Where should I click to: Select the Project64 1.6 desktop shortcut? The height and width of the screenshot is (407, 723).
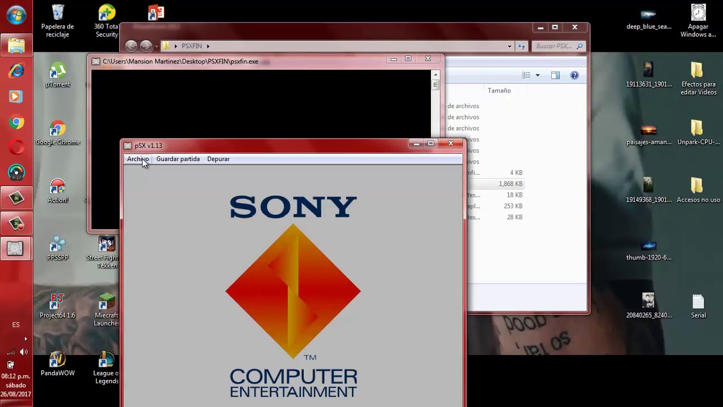[x=58, y=306]
